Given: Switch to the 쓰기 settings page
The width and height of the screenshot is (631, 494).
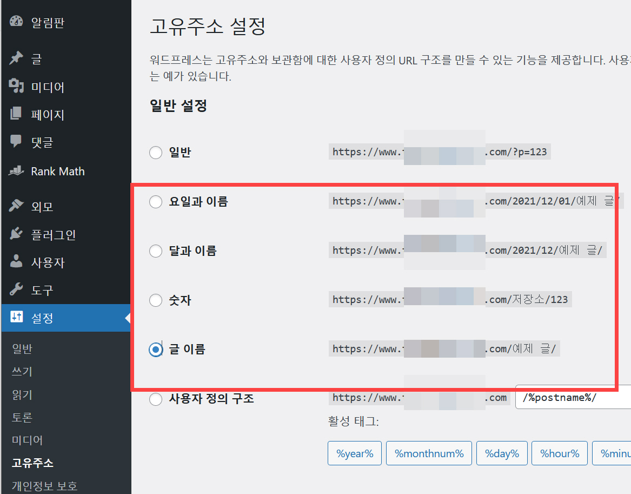Looking at the screenshot, I should [22, 371].
